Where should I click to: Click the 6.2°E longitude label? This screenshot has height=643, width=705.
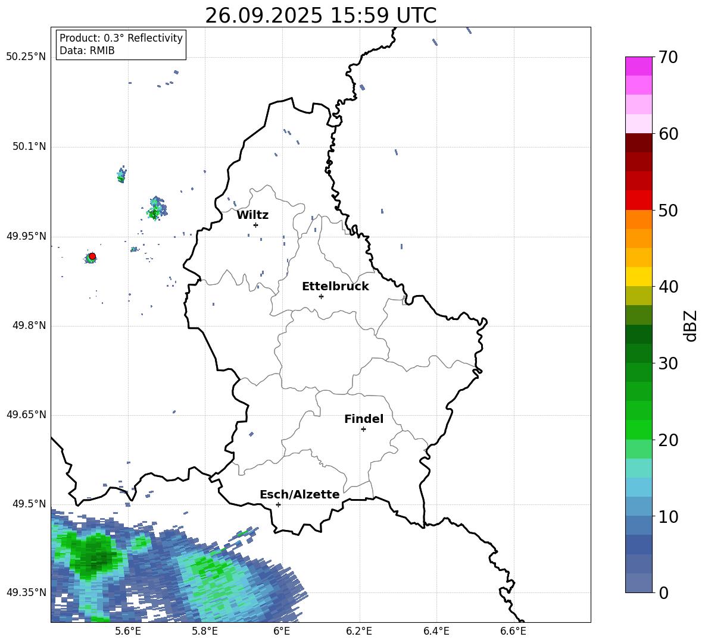pyautogui.click(x=359, y=632)
